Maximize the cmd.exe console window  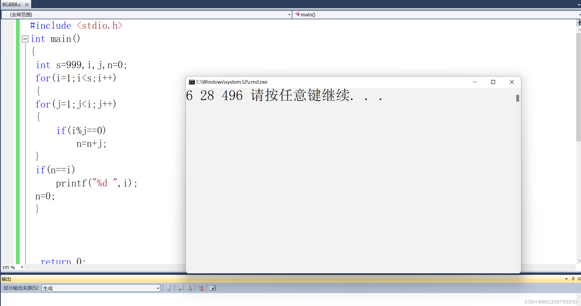[493, 82]
